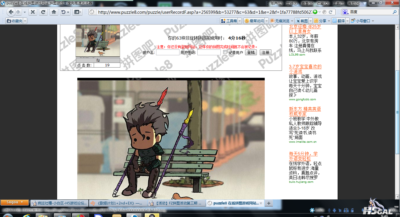Switch to the 疯狂吐槽 forum tab
The height and width of the screenshot is (217, 400).
point(59,203)
